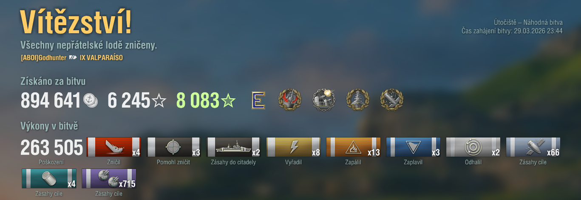Select the battleship laurel wreath medal

point(357,100)
